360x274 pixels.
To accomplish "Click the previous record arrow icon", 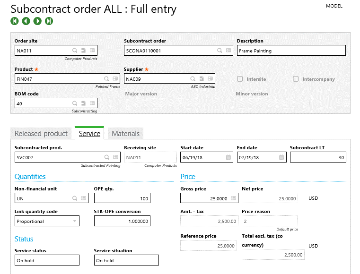I will tap(26, 21).
